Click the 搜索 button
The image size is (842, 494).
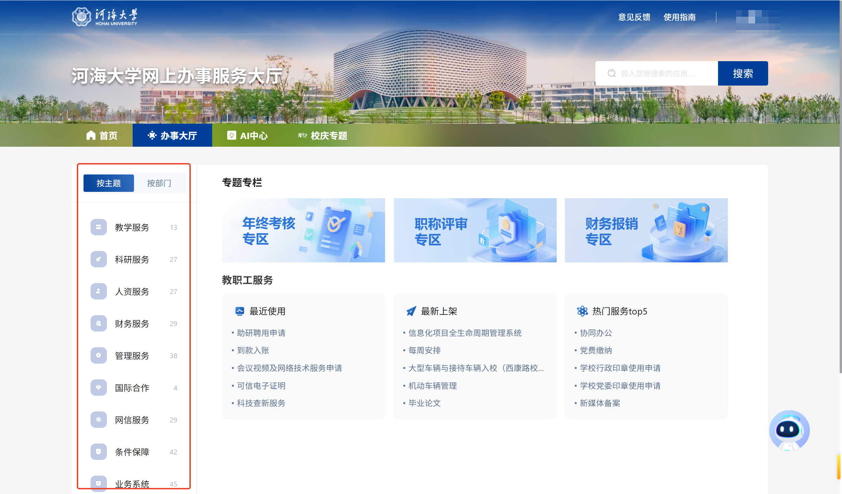click(743, 74)
